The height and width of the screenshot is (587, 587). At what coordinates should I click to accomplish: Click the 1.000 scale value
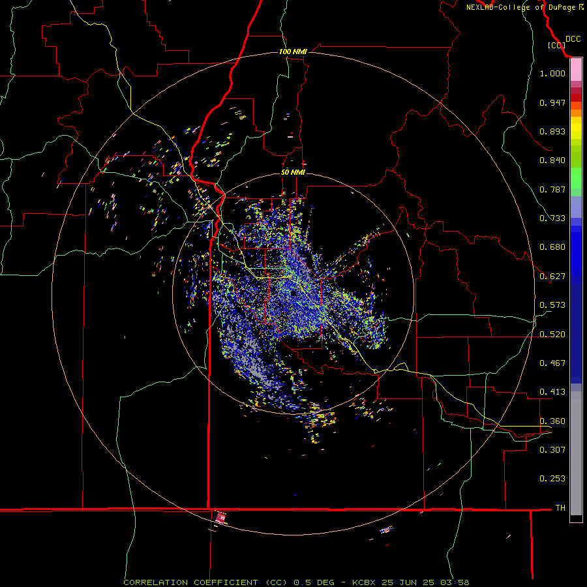[552, 73]
